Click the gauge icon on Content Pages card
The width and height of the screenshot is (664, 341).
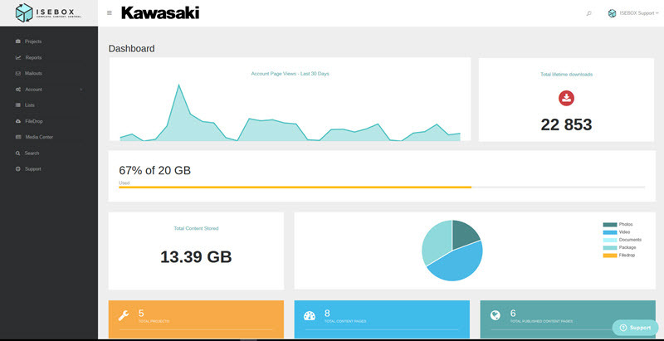[310, 316]
